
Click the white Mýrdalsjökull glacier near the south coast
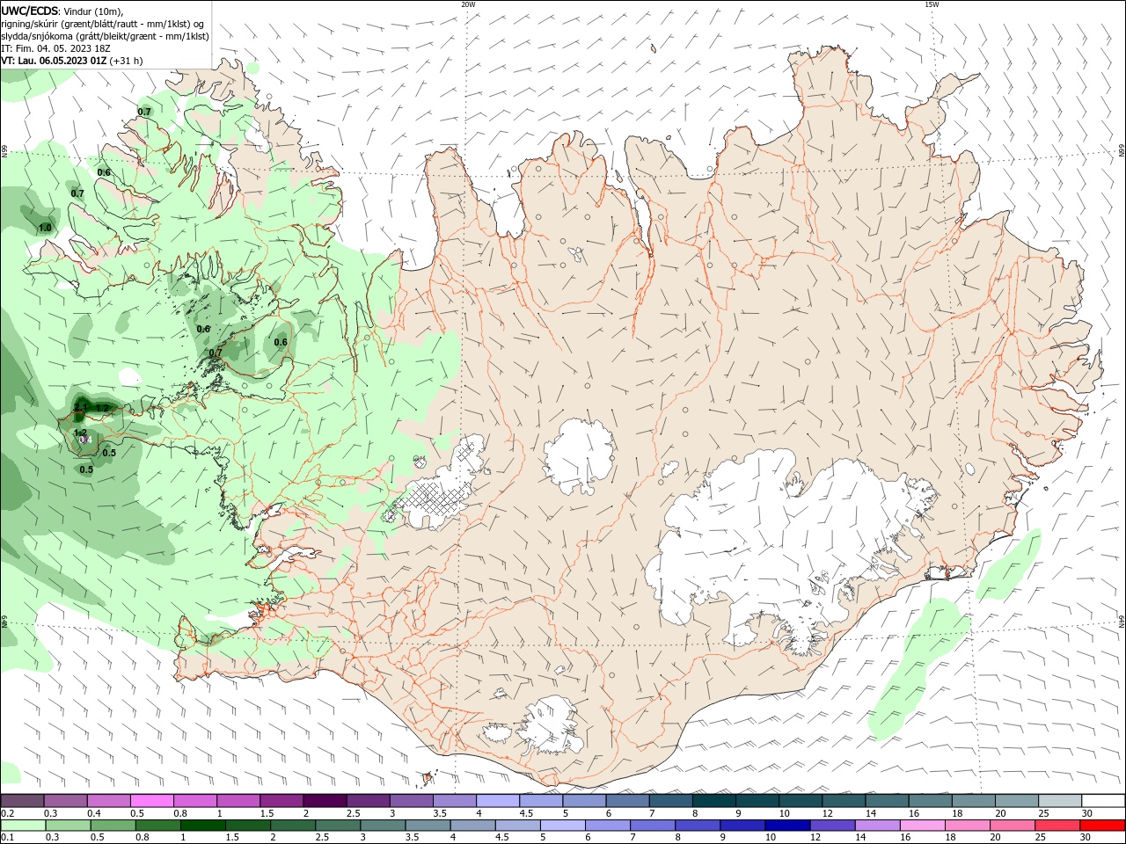[x=550, y=725]
